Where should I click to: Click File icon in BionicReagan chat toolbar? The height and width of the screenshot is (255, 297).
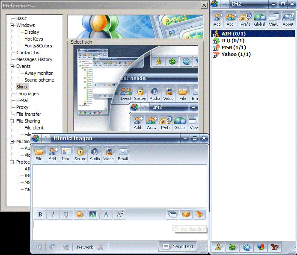pyautogui.click(x=39, y=154)
